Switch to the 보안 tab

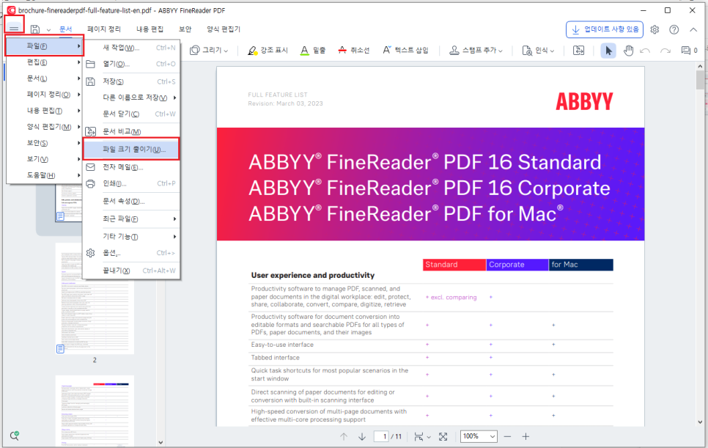click(x=185, y=29)
